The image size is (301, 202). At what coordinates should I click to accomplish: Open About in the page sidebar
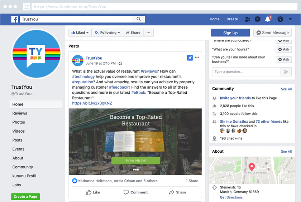pos(18,158)
